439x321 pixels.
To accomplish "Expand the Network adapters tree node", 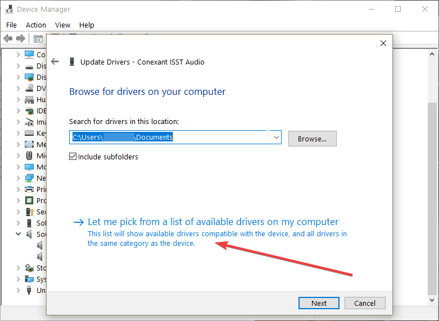I will click(18, 178).
